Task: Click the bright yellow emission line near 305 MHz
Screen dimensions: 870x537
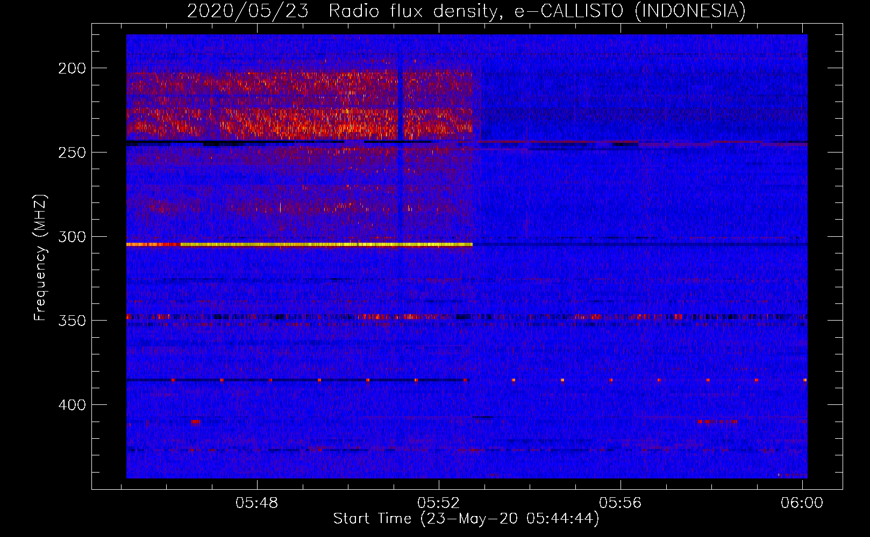Action: point(299,244)
